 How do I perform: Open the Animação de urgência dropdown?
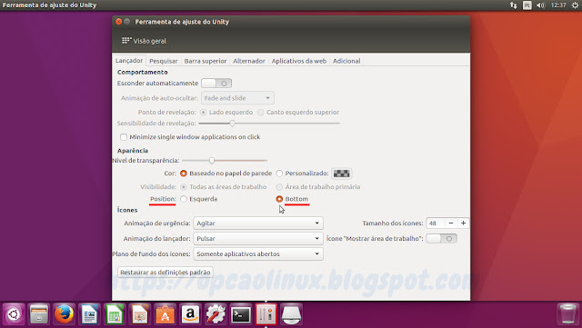258,223
